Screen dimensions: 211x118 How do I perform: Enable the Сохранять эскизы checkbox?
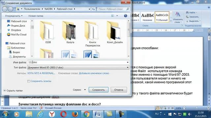pos(29,81)
